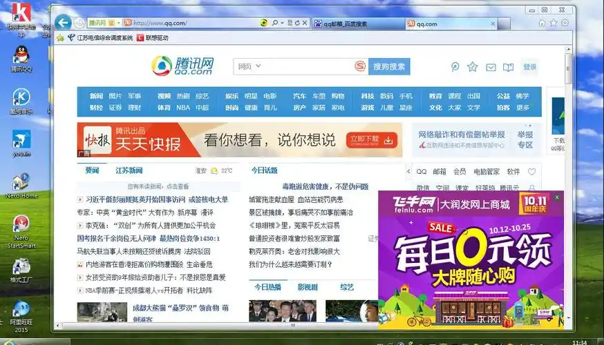Click the Sogou search logo icon
604x345 pixels.
(x=360, y=66)
